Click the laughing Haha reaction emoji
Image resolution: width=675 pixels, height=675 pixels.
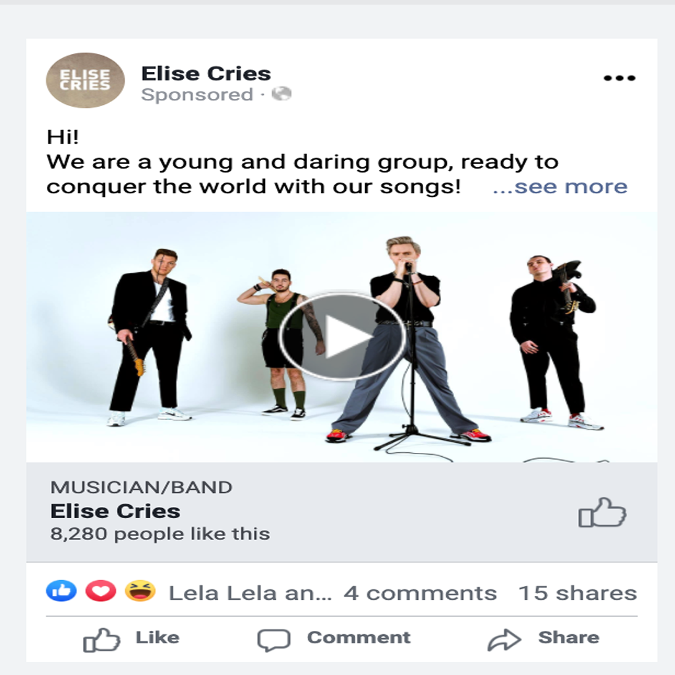click(140, 591)
